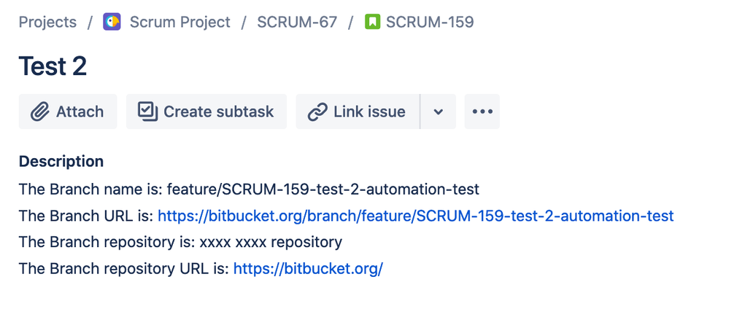Screen dimensions: 729x309
Task: Click the Link issue button label
Action: [x=369, y=112]
